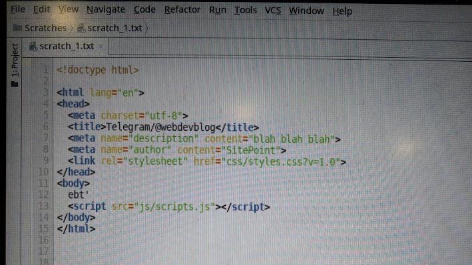This screenshot has width=472, height=265.
Task: Click the Project tool window folder icon
Action: click(x=15, y=84)
